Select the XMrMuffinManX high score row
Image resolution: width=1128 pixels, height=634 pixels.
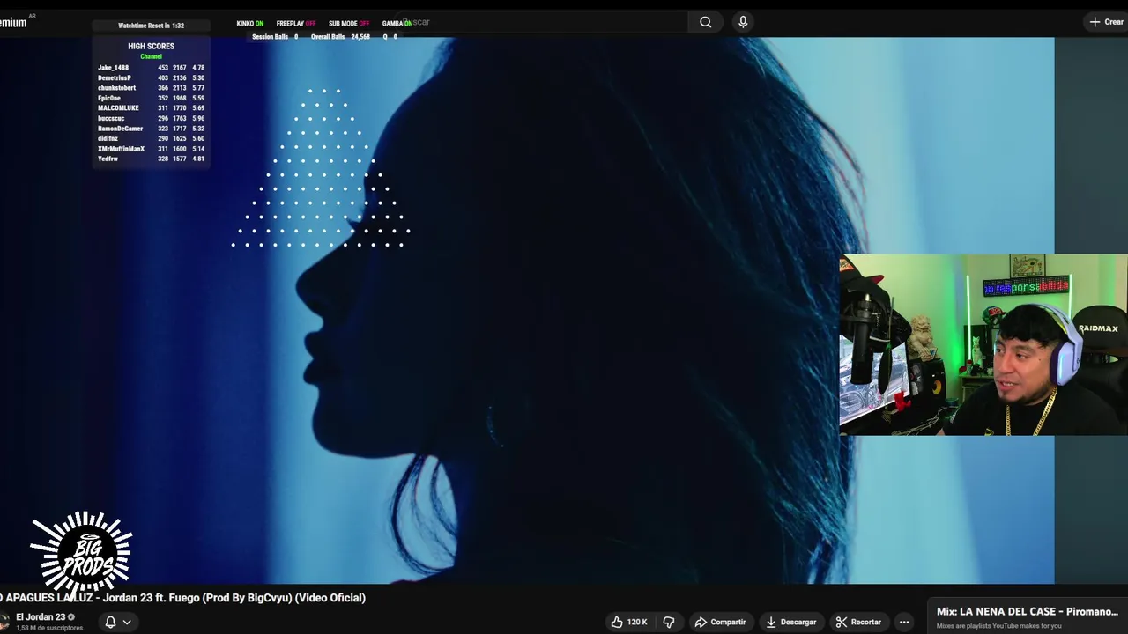pos(151,149)
